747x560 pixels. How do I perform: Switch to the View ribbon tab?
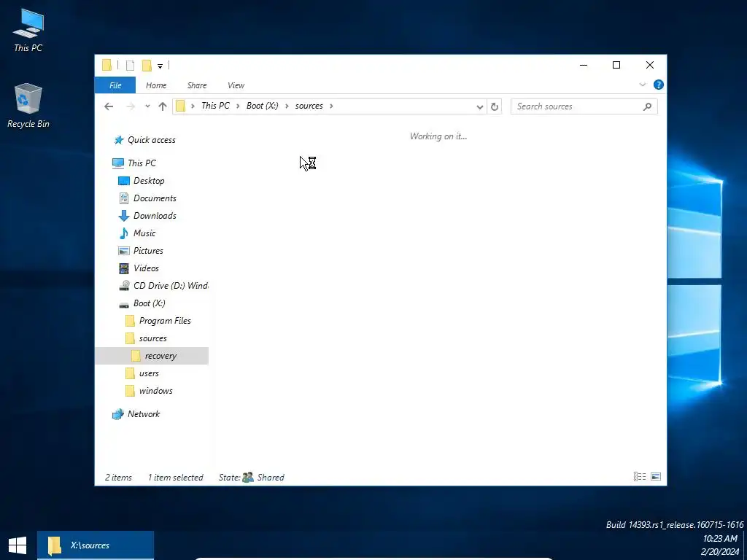pyautogui.click(x=236, y=85)
